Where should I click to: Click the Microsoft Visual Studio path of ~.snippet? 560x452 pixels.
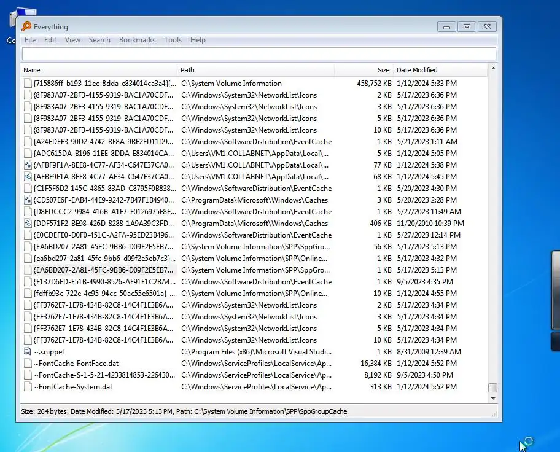coord(256,352)
